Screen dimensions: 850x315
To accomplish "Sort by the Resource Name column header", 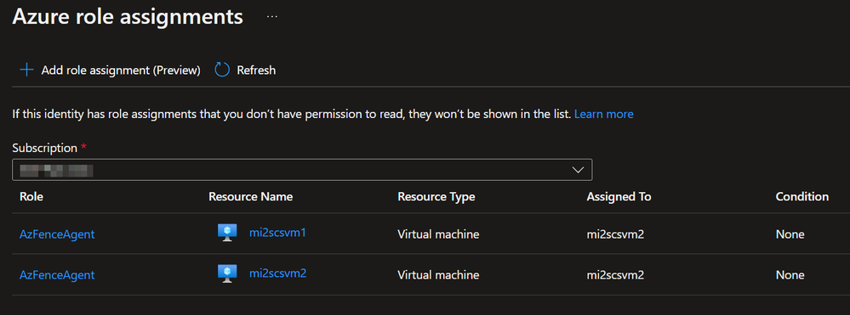I will [x=250, y=196].
